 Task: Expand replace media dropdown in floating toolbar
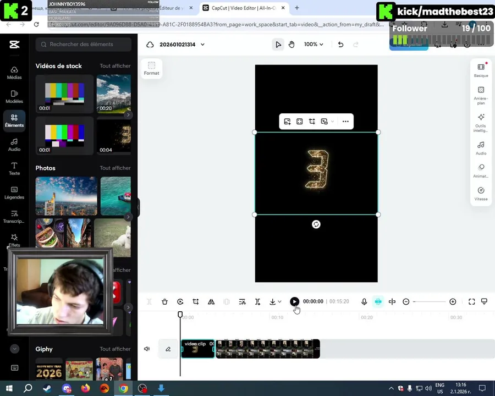pyautogui.click(x=332, y=121)
